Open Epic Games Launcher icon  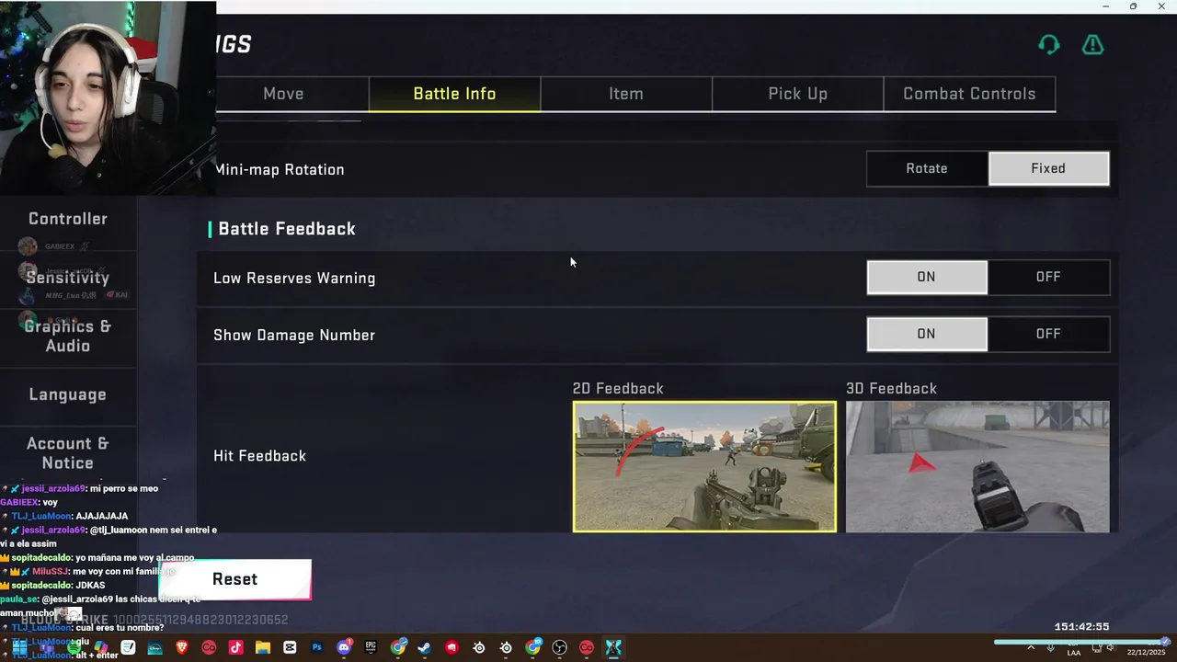pyautogui.click(x=371, y=648)
